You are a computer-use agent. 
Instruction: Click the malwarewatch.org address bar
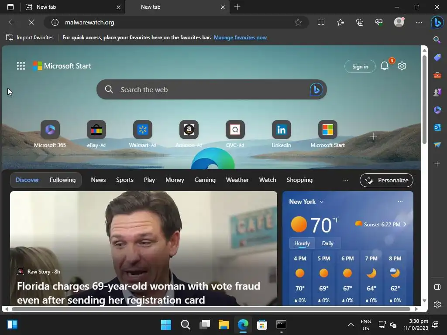[x=176, y=22]
